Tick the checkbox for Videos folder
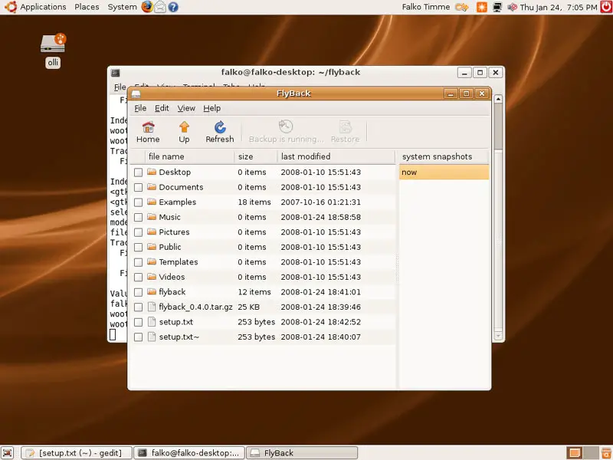The height and width of the screenshot is (460, 613). 138,277
